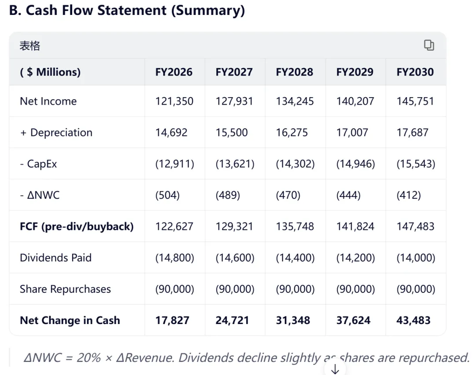This screenshot has height=375, width=475.
Task: Click the FY2026 column header
Action: coord(174,72)
